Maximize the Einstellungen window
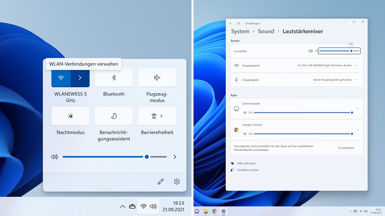The width and height of the screenshot is (385, 216). coord(354,22)
